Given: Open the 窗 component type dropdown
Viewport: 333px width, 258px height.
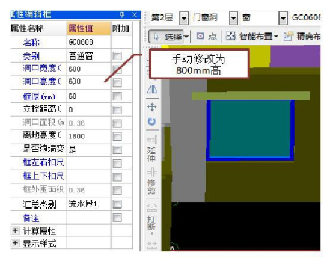Looking at the screenshot, I should point(283,18).
